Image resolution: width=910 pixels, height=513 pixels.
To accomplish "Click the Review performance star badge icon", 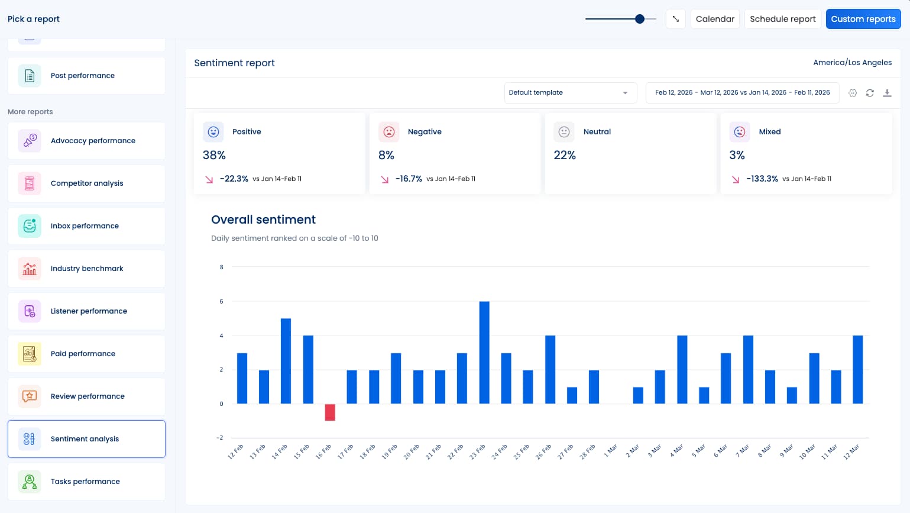I will (x=30, y=396).
